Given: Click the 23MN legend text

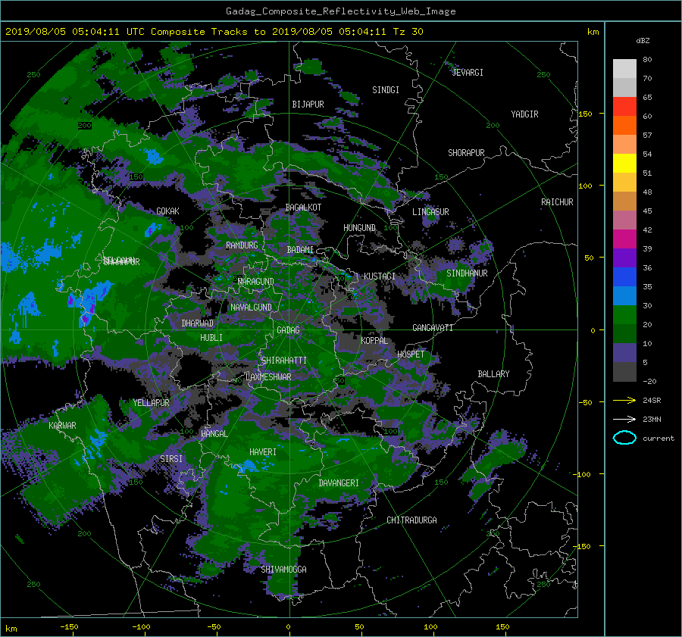Looking at the screenshot, I should point(652,419).
